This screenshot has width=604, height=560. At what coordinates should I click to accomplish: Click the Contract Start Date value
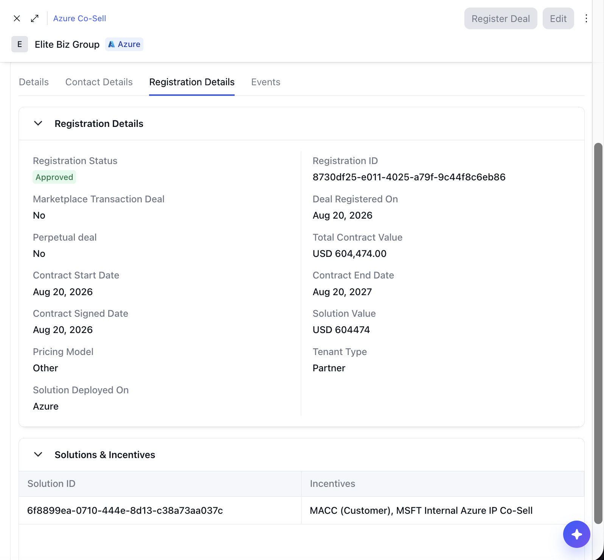pyautogui.click(x=63, y=292)
